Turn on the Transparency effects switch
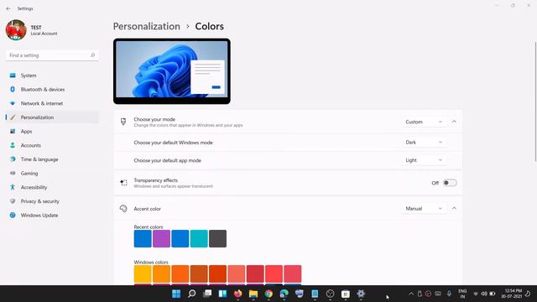The width and height of the screenshot is (537, 302). 450,183
